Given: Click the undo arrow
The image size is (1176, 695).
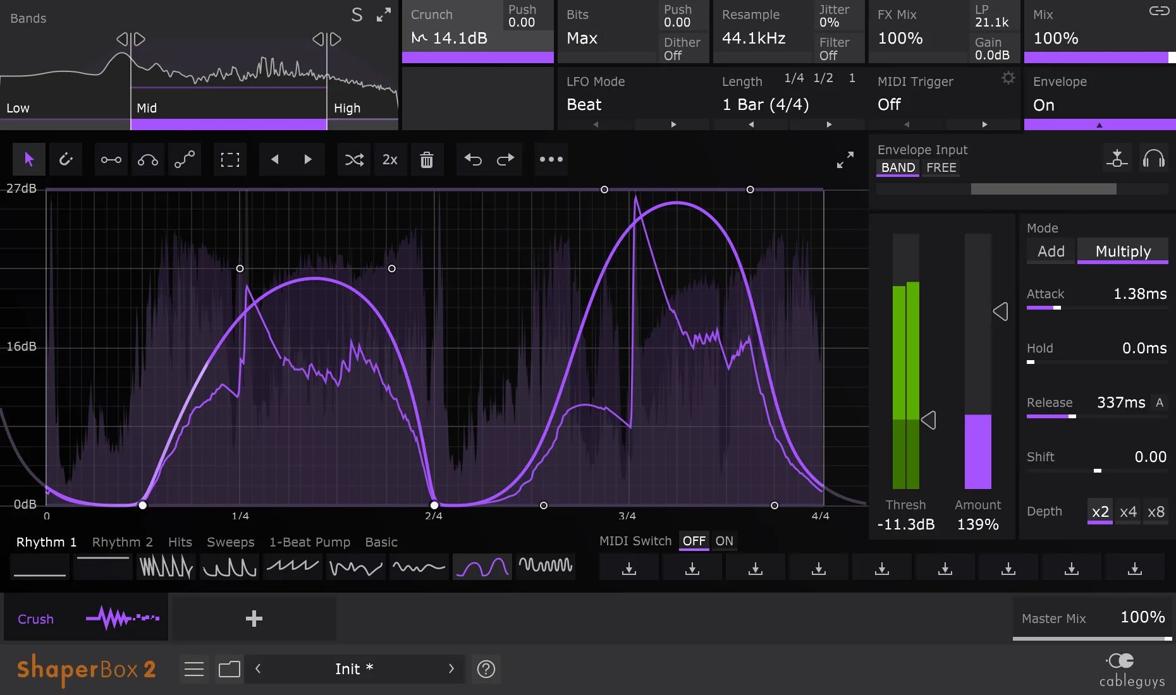Looking at the screenshot, I should (473, 159).
